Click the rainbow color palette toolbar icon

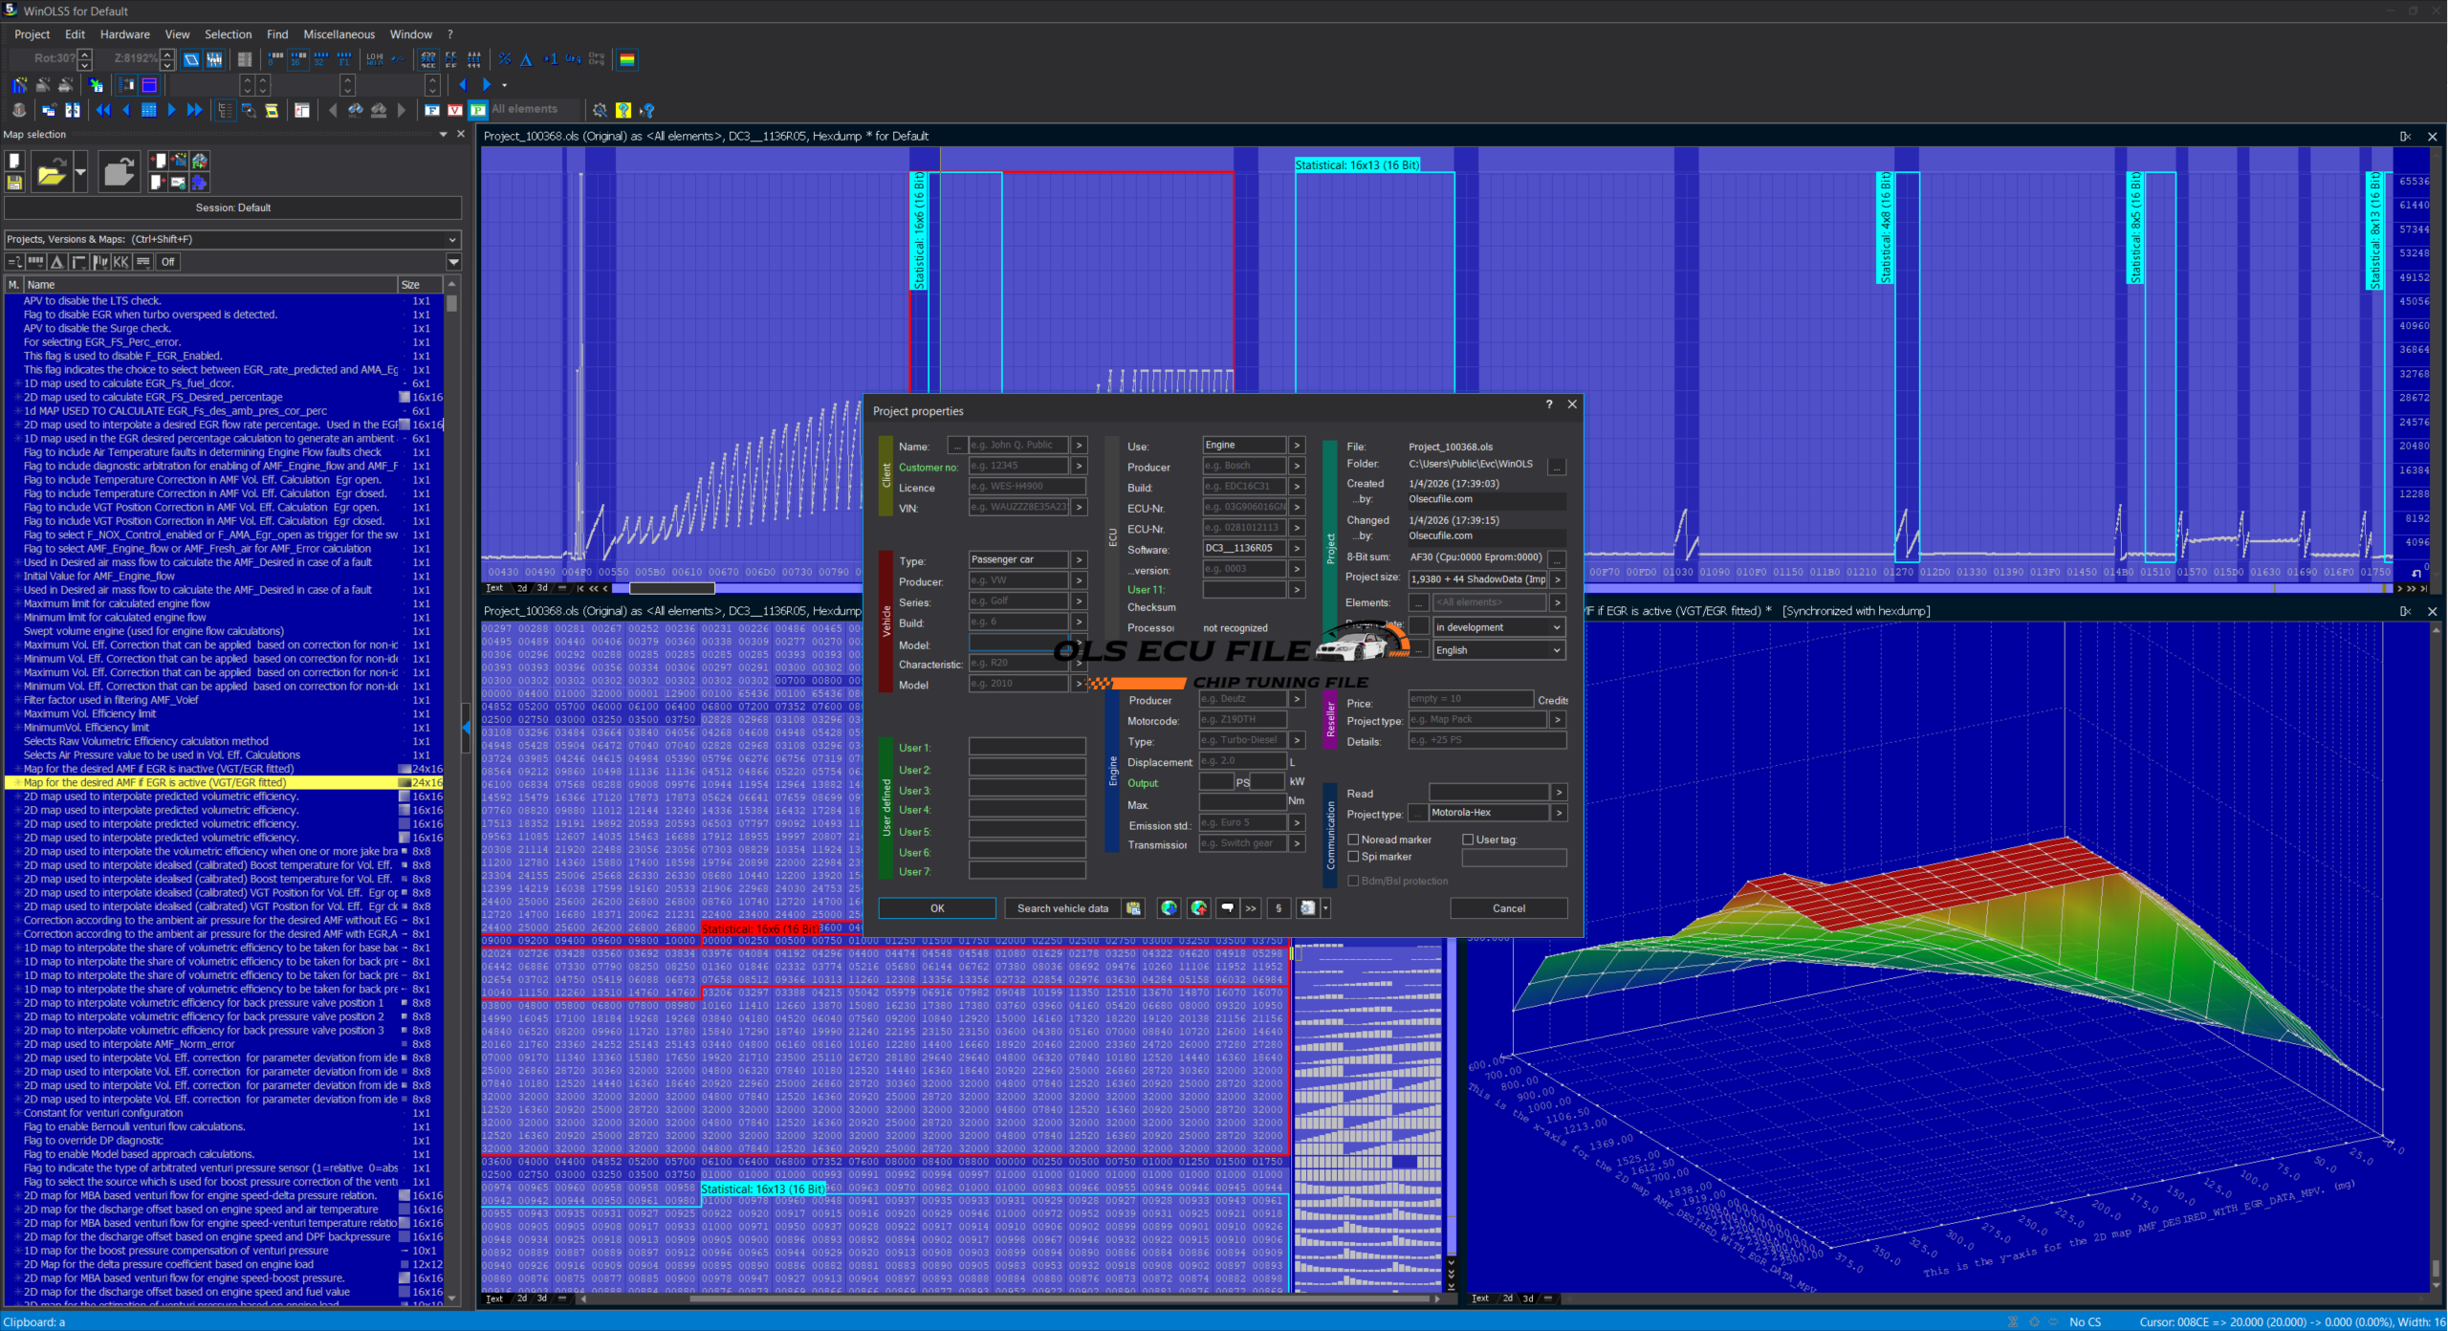click(x=627, y=59)
